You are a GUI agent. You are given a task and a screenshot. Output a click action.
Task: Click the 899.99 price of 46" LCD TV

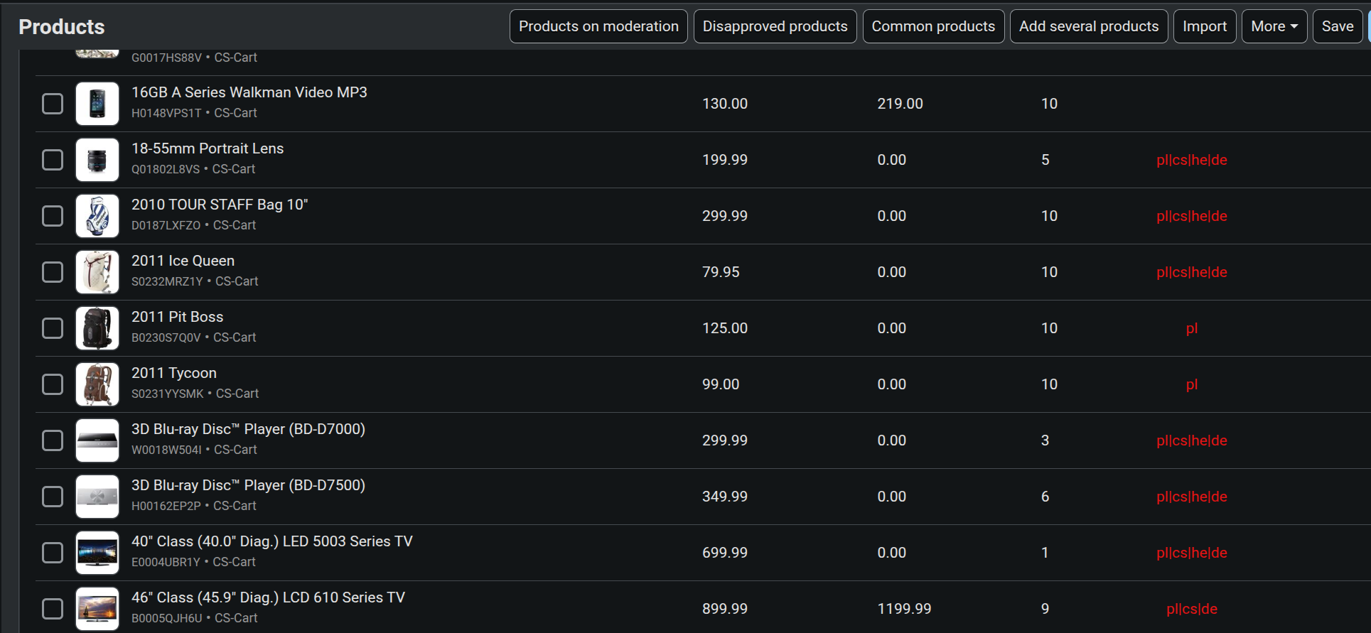(724, 609)
